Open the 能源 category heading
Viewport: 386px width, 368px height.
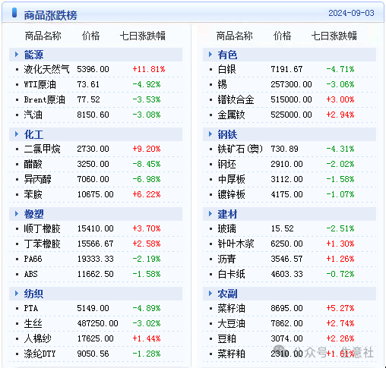tap(33, 55)
